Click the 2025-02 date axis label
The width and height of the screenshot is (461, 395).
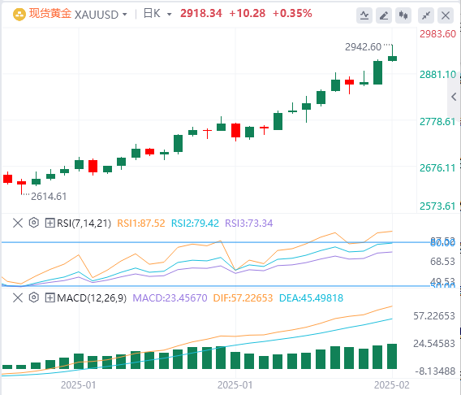click(x=392, y=385)
